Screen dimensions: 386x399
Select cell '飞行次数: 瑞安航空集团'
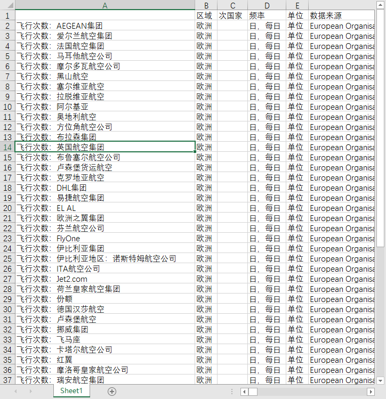[105, 380]
